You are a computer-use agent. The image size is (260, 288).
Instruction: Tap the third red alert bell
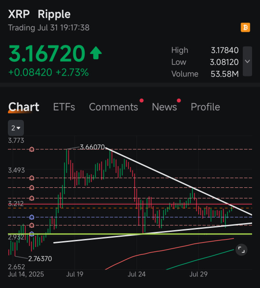point(32,188)
